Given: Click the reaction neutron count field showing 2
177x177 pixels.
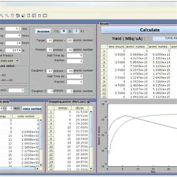Looking at the screenshot, I should (76, 31).
